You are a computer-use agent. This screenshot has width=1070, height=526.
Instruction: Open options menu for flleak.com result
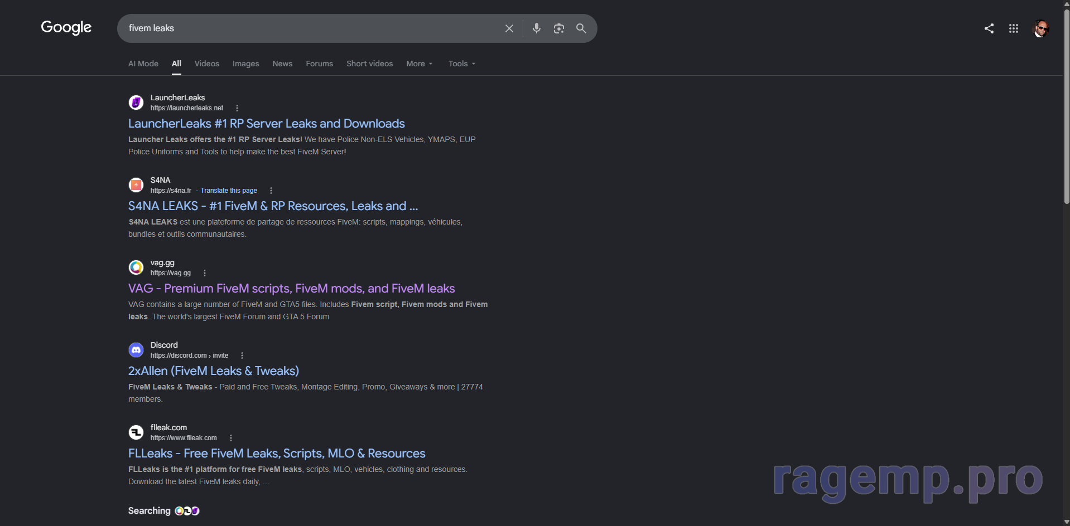(x=231, y=438)
